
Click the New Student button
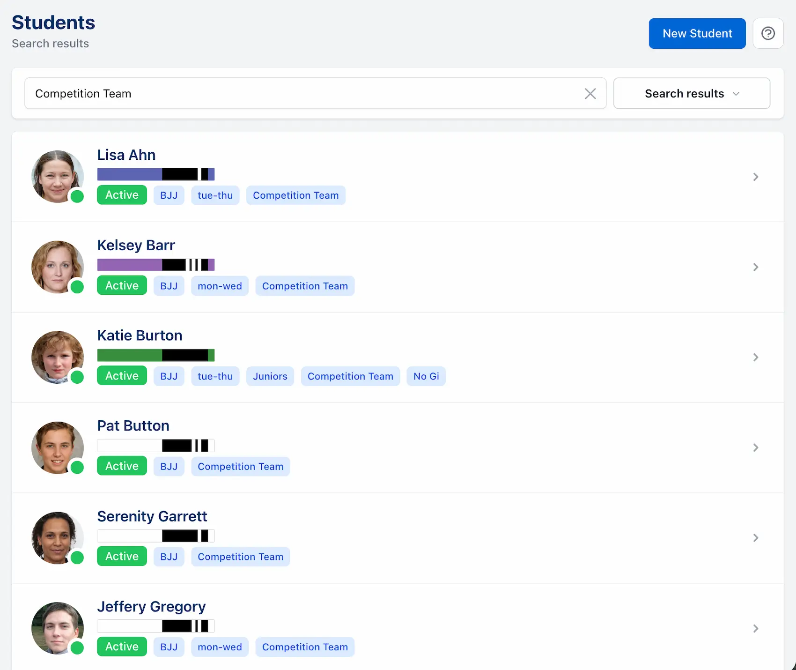coord(697,33)
